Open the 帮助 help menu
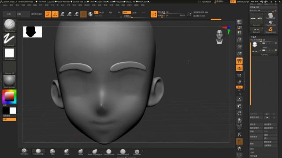Image resolution: width=282 pixels, height=158 pixels. [x=143, y=5]
